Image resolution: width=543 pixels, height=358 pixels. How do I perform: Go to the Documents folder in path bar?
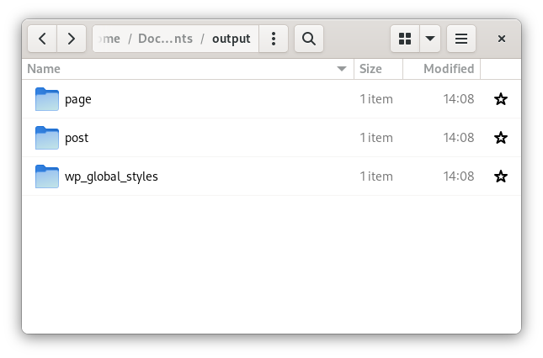point(165,39)
